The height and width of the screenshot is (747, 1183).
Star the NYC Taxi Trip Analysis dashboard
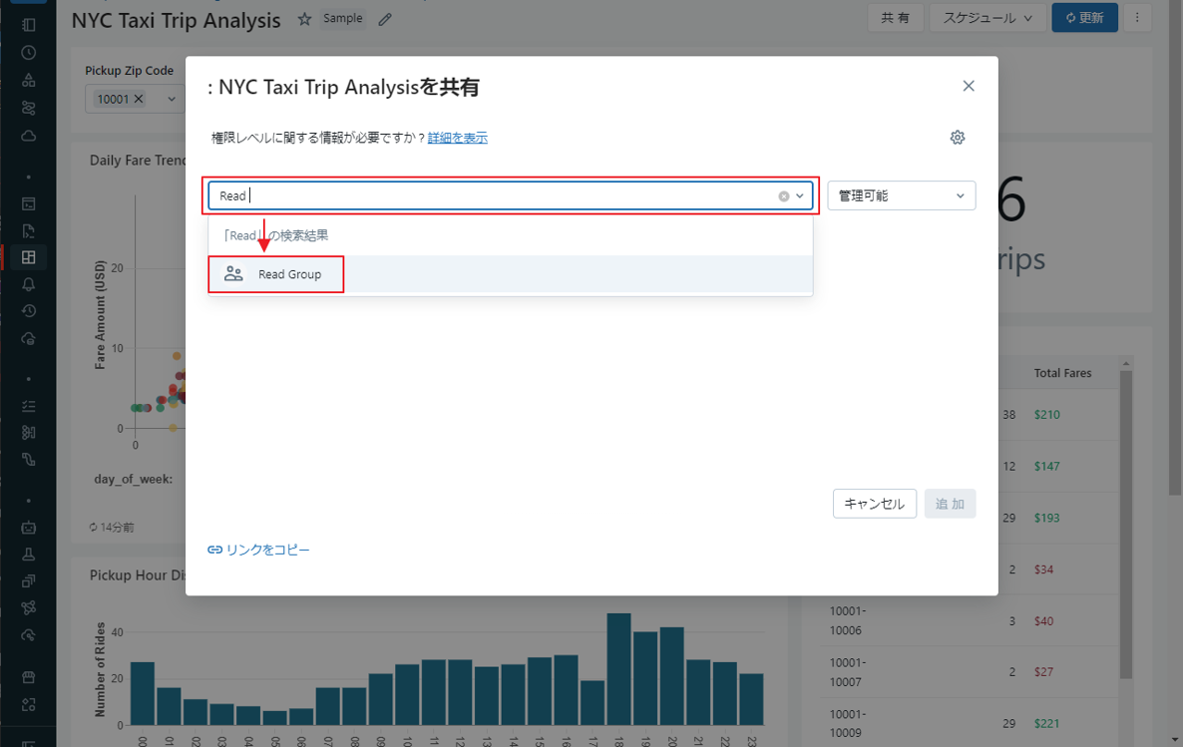(x=304, y=19)
